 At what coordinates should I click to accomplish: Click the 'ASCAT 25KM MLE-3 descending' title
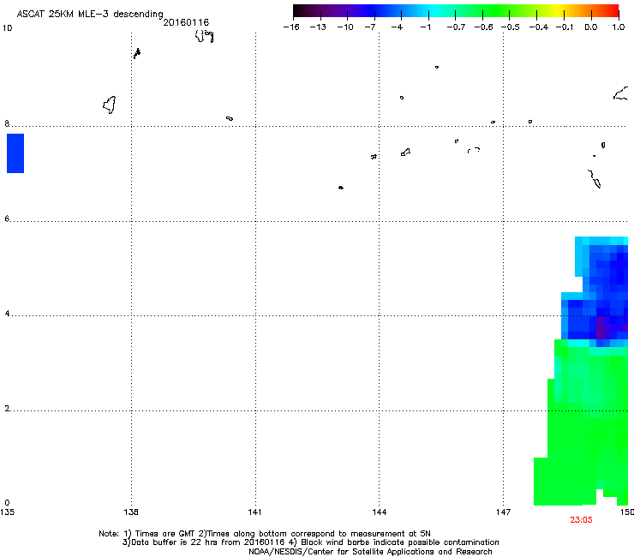[x=90, y=15]
